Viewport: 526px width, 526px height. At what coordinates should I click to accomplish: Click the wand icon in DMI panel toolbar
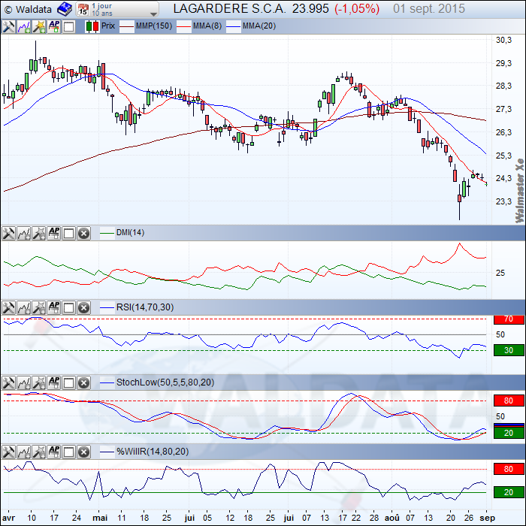pyautogui.click(x=39, y=233)
